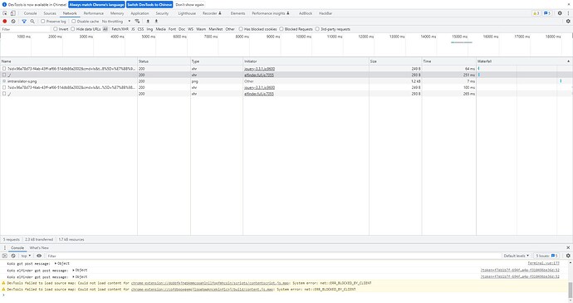Check Hide data URLs option
Image resolution: width=573 pixels, height=303 pixels.
pos(73,29)
